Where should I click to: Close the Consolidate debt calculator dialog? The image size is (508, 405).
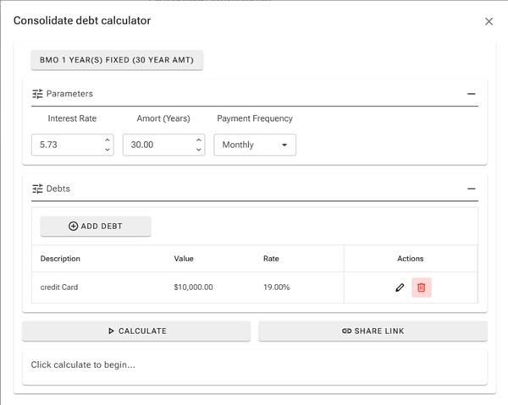pyautogui.click(x=489, y=21)
